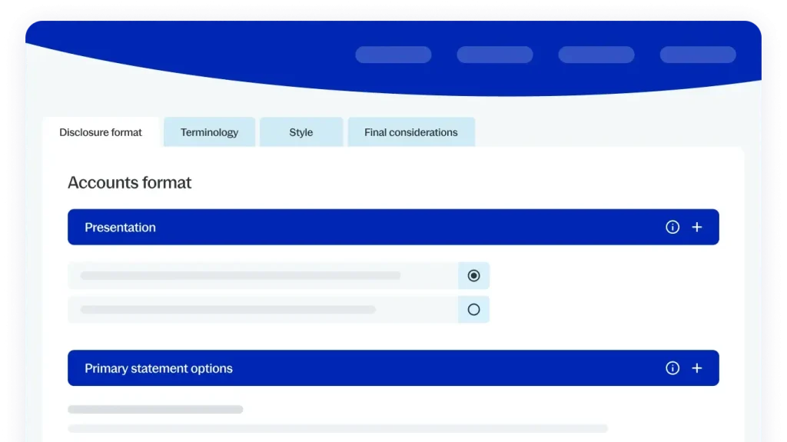Screen dimensions: 787x442
Task: Click first option row label under Presentation
Action: point(240,276)
